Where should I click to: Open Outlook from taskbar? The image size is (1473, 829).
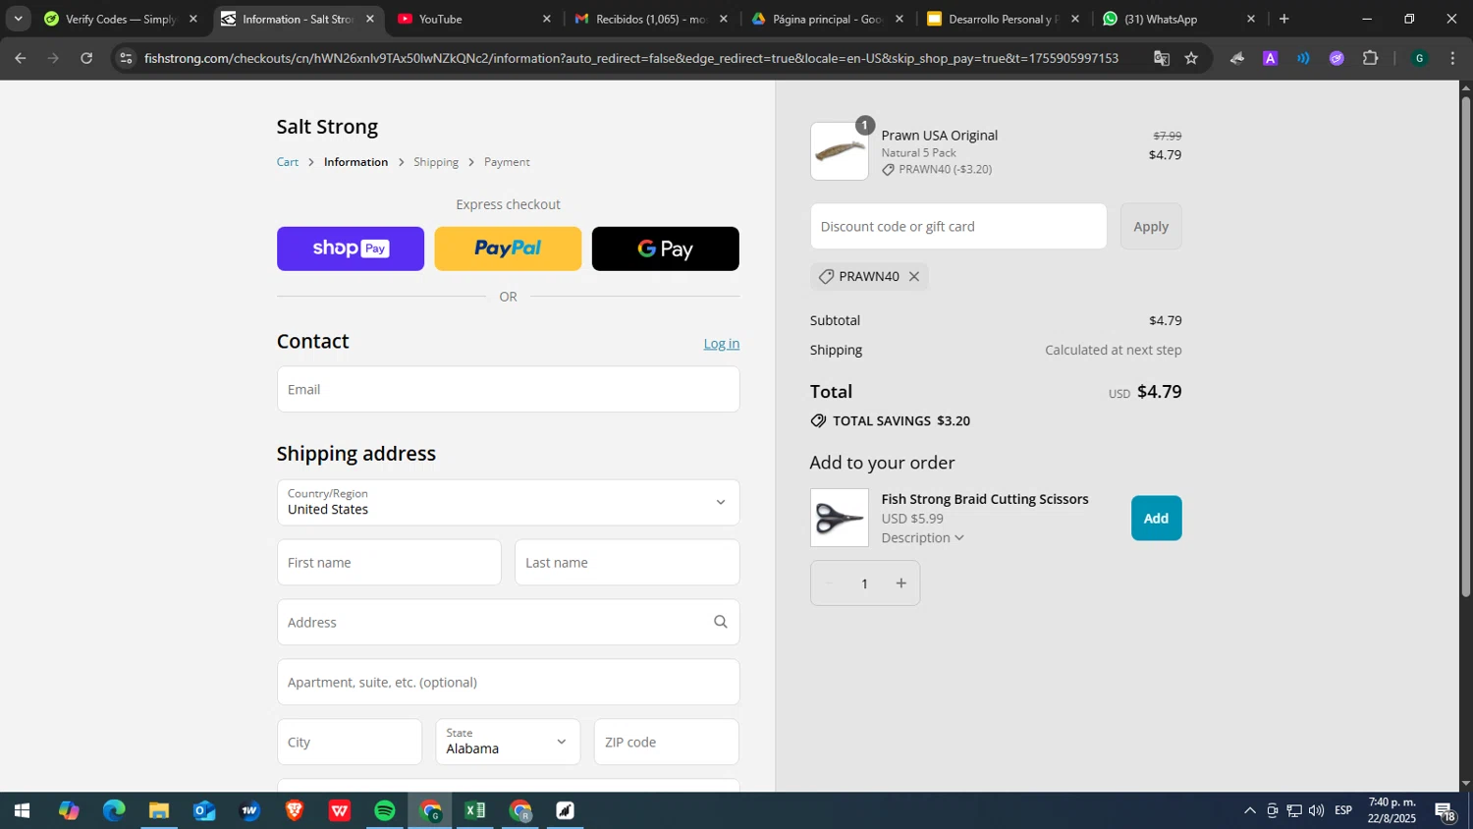coord(204,811)
